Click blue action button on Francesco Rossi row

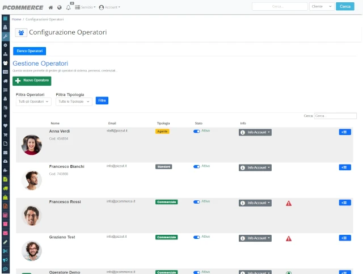point(345,203)
